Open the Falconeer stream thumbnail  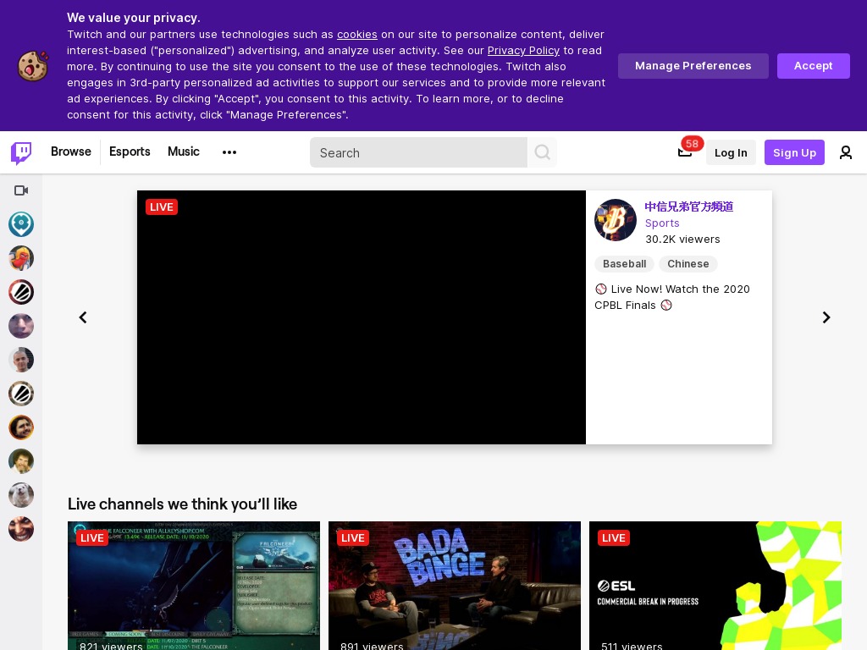(x=194, y=586)
